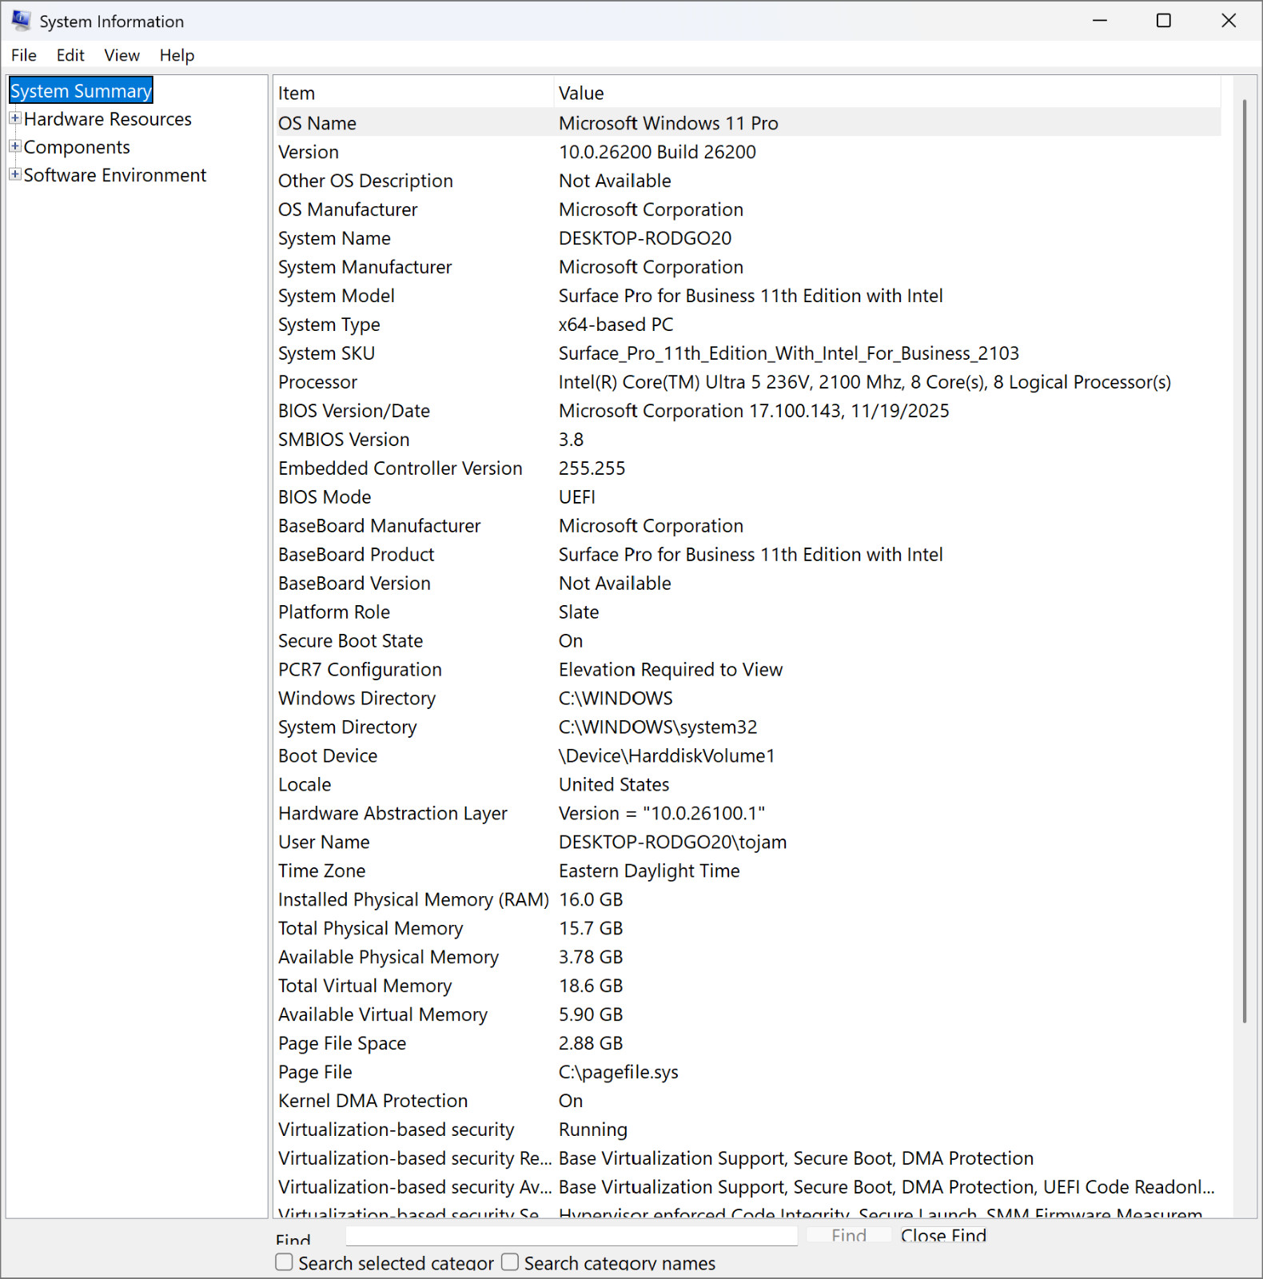1263x1279 pixels.
Task: Expand the Software Environment node
Action: click(15, 174)
